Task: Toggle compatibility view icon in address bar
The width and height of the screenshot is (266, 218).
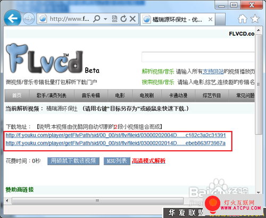Action: point(114,19)
